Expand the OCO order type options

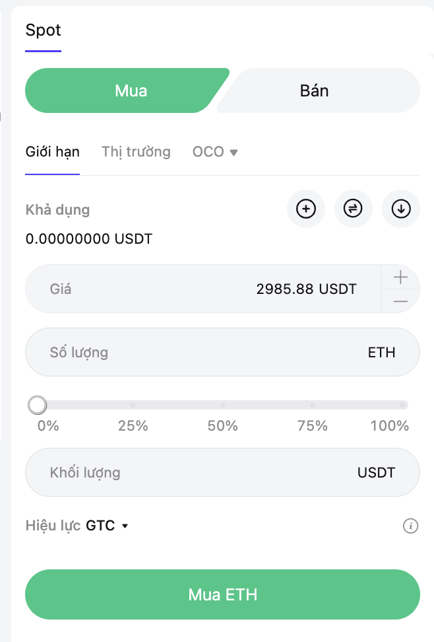pos(215,151)
